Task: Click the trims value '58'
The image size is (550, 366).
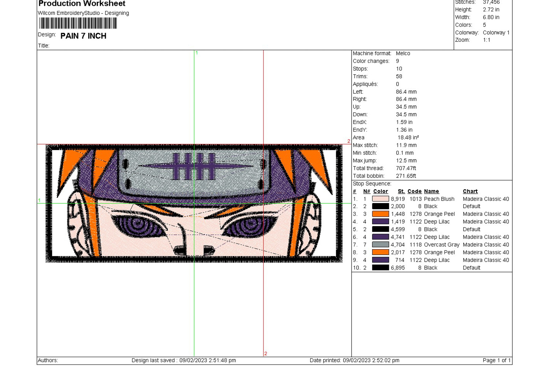Action: (399, 76)
